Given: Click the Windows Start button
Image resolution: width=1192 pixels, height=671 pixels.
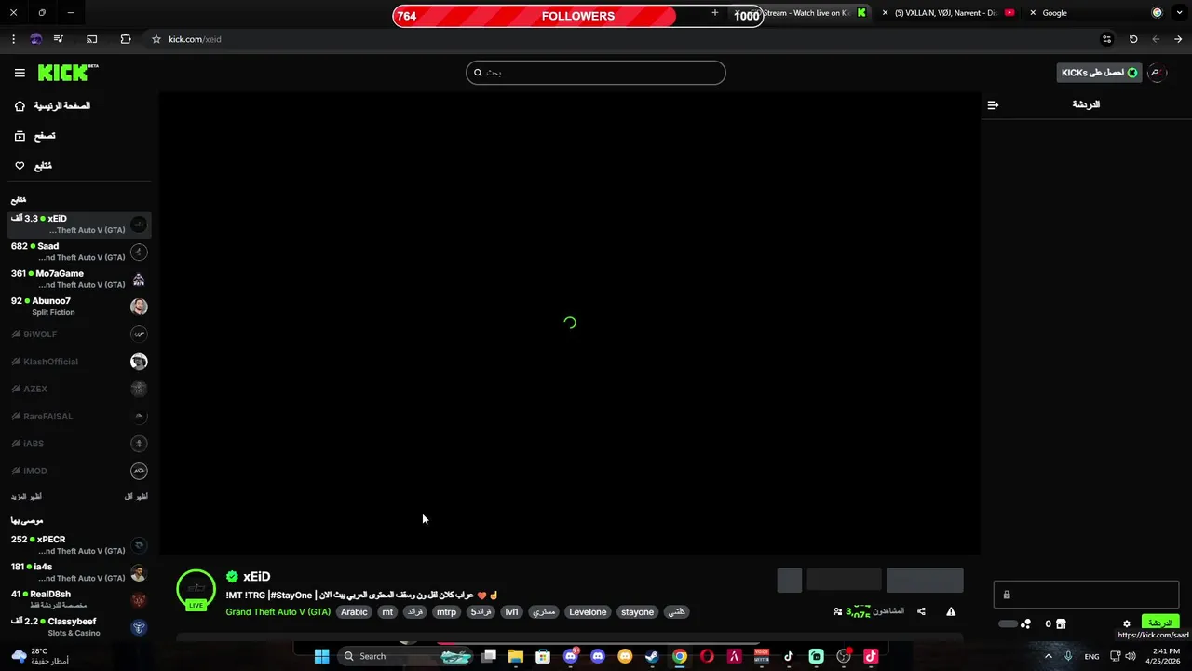Looking at the screenshot, I should [321, 656].
